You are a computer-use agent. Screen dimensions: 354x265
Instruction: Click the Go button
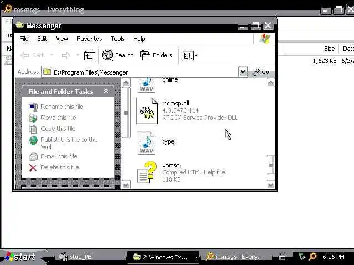pos(261,72)
